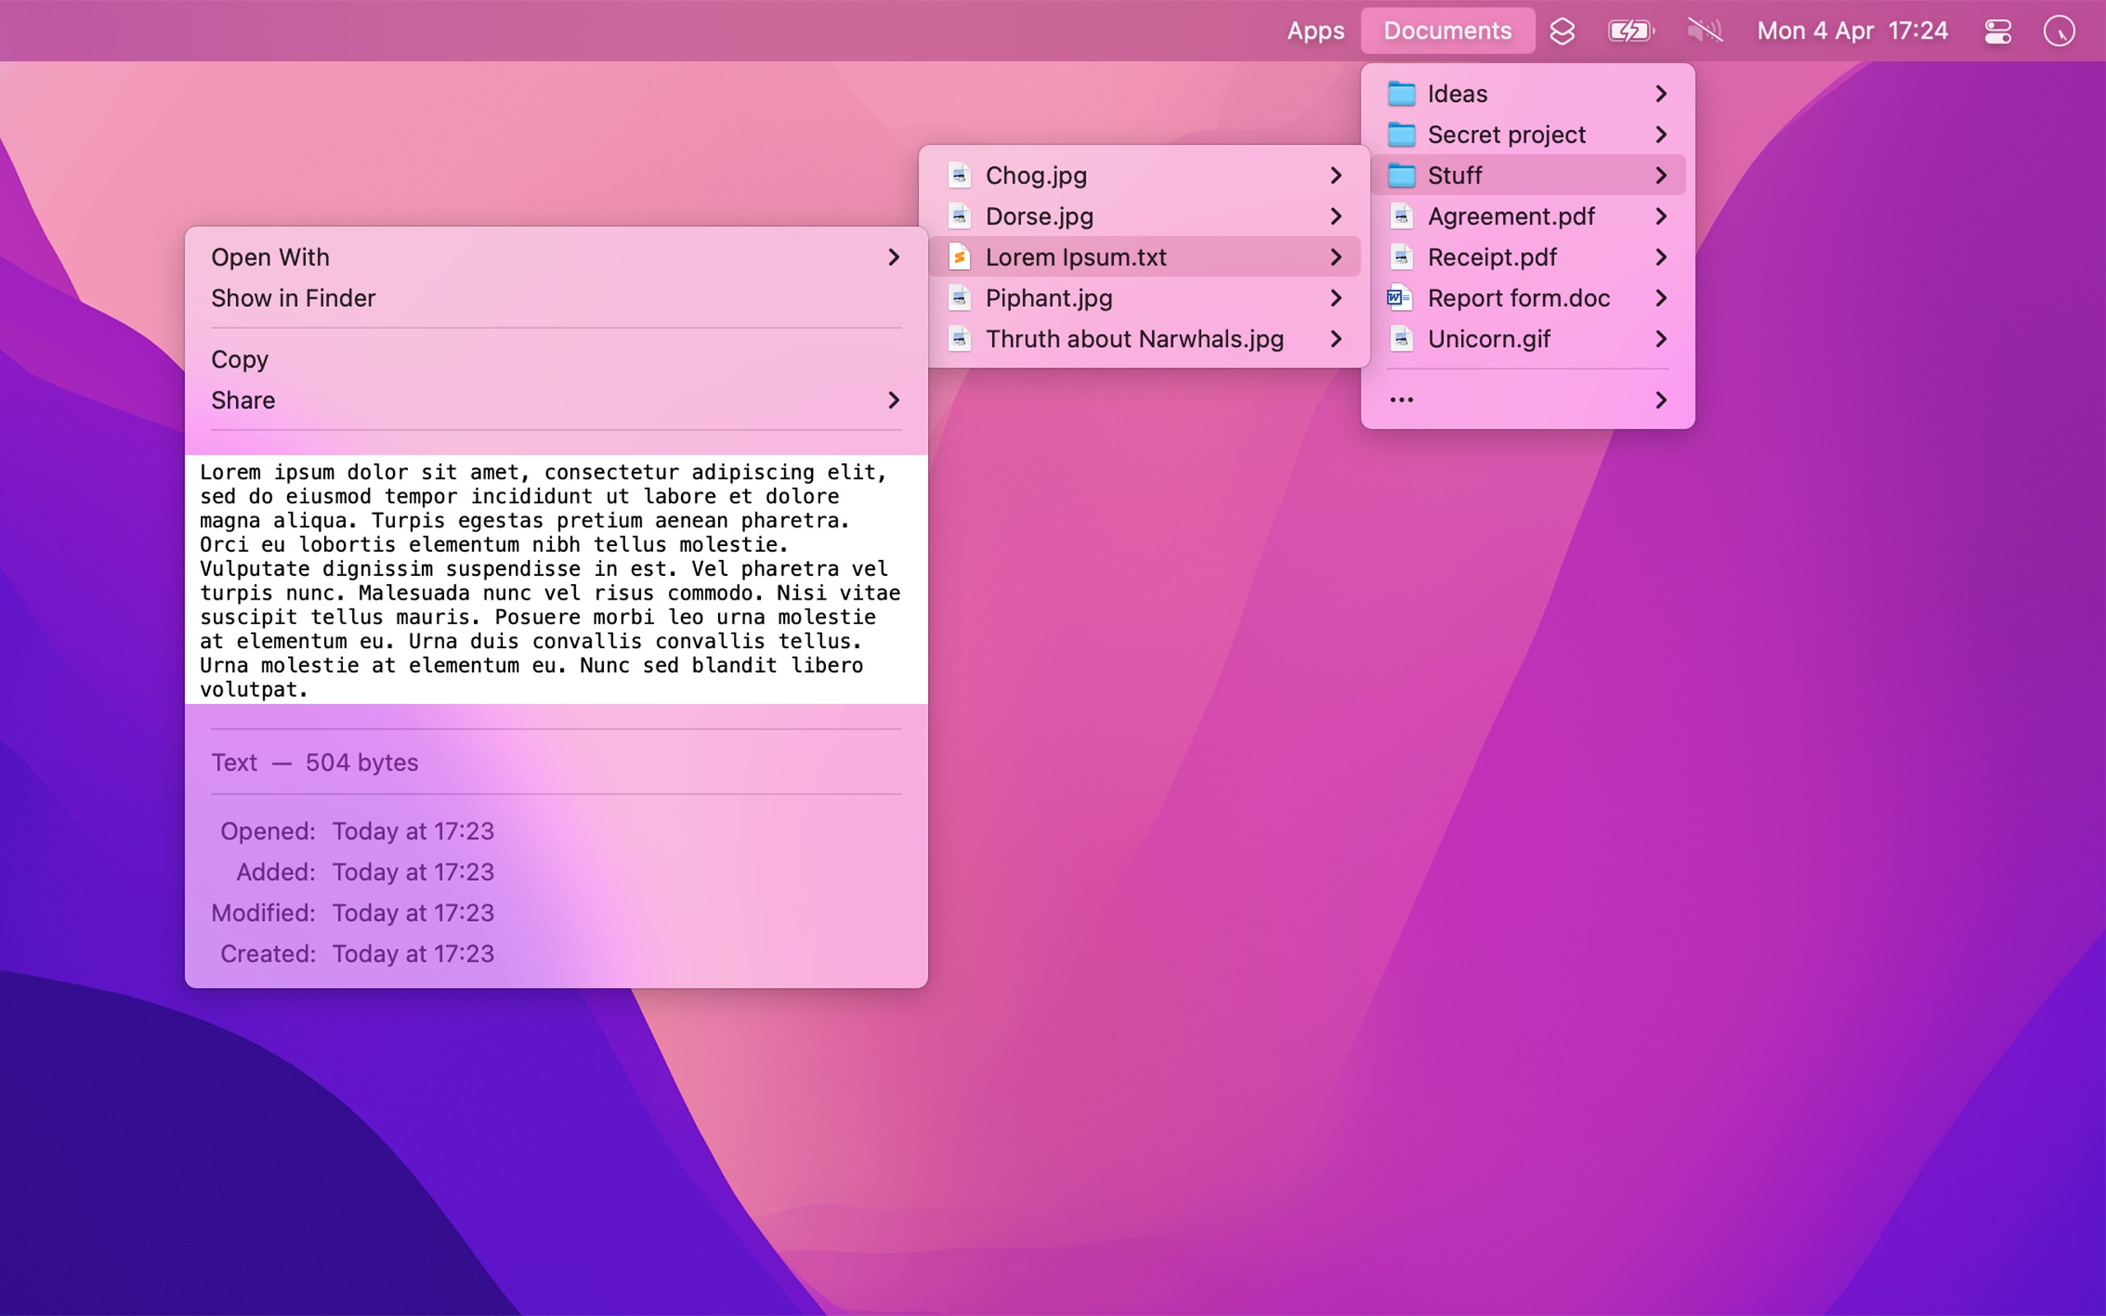
Task: Select the Word icon next to Report form.doc
Action: pos(1400,298)
